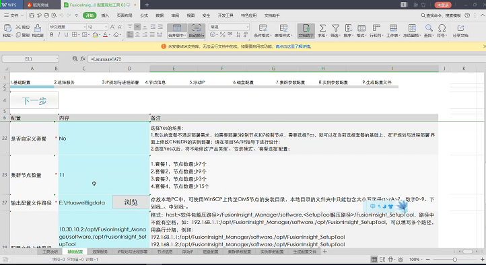Click the Save icon in quick access bar
The image size is (486, 265).
[x=32, y=15]
